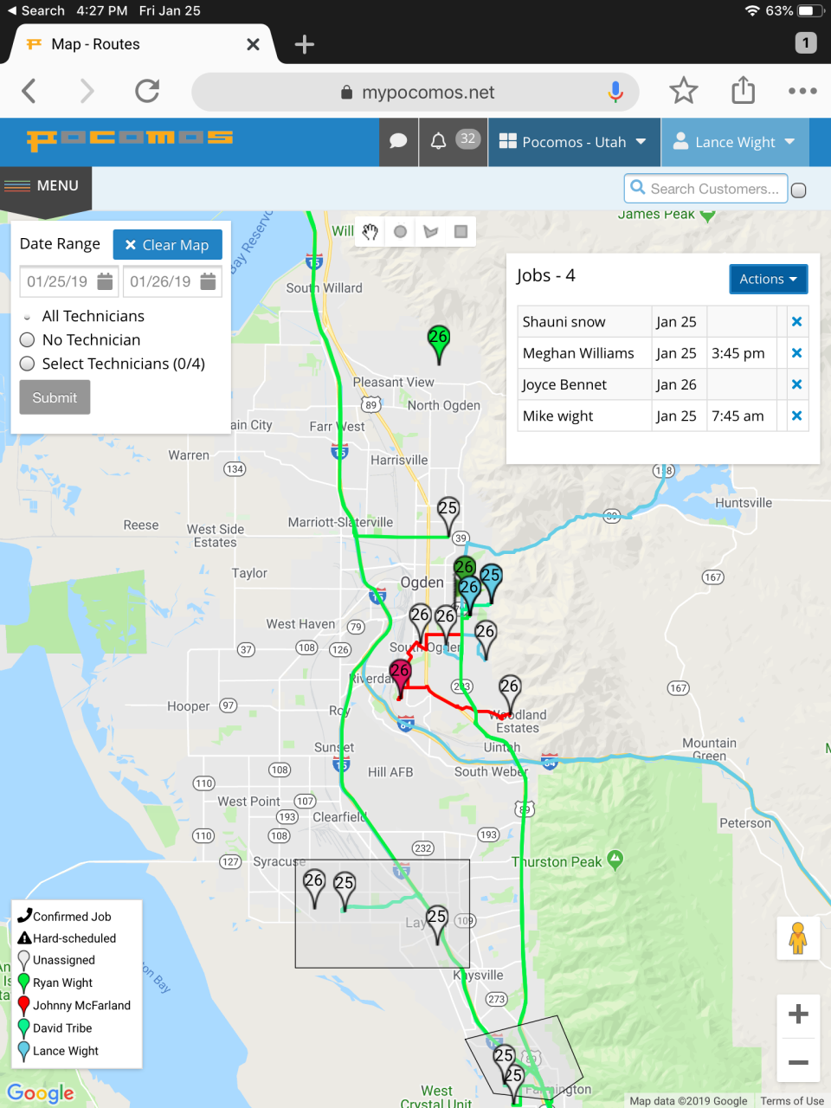
Task: Go back to the previous page
Action: point(29,91)
